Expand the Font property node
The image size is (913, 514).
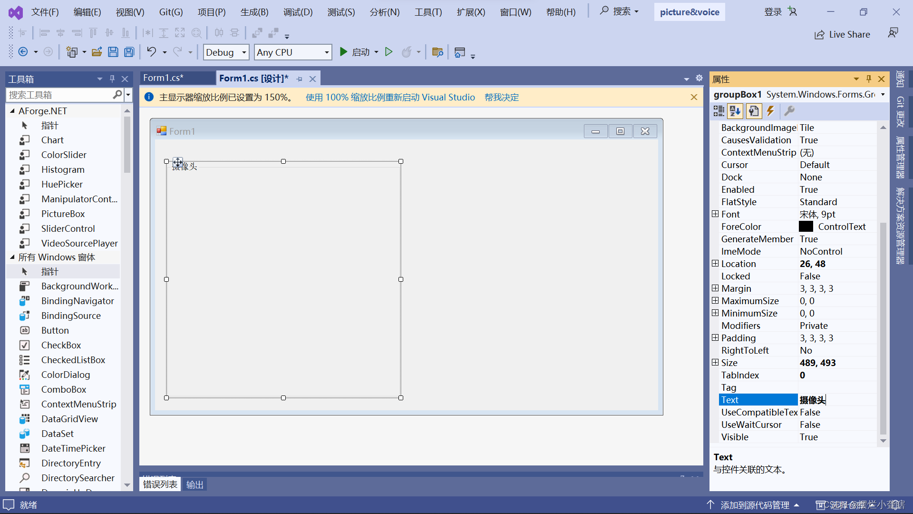click(715, 214)
